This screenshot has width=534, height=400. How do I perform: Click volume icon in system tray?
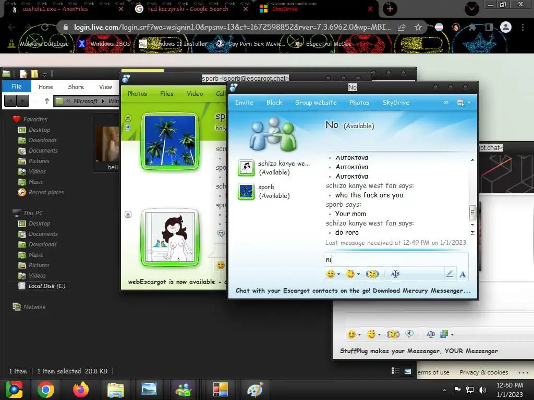point(482,390)
